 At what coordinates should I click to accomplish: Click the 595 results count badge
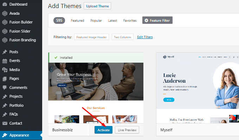pos(59,20)
